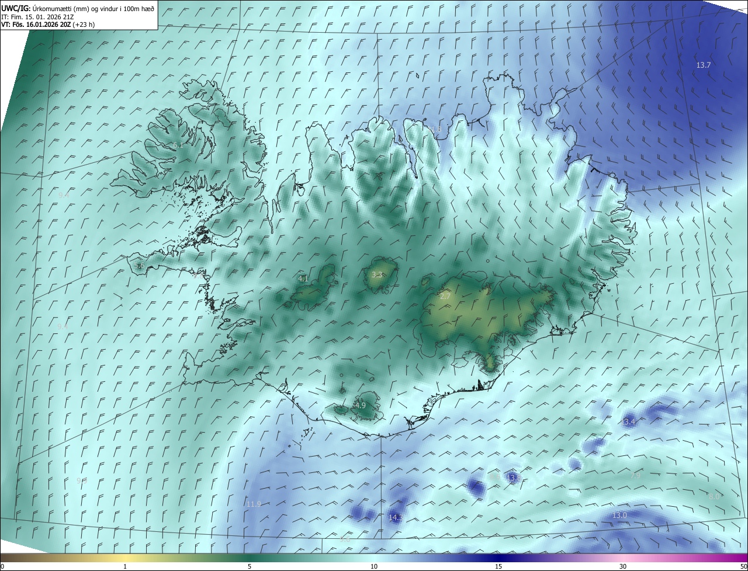Click the 30 tick on the colour scale
This screenshot has width=748, height=571.
[x=623, y=566]
